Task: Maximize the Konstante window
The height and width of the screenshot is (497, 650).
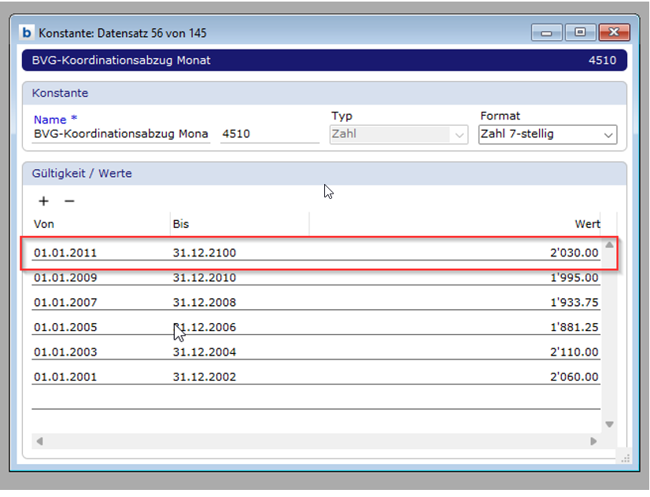Action: pyautogui.click(x=580, y=32)
